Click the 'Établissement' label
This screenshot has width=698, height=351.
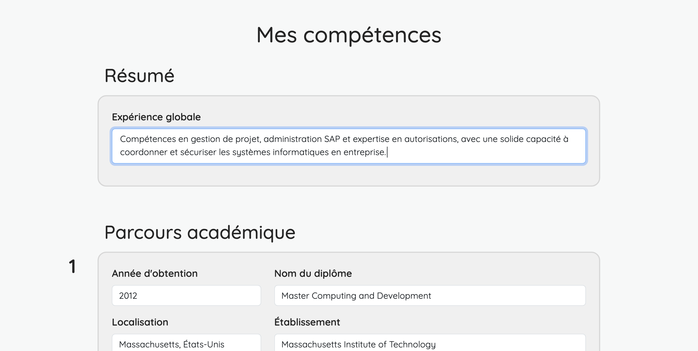pos(307,322)
